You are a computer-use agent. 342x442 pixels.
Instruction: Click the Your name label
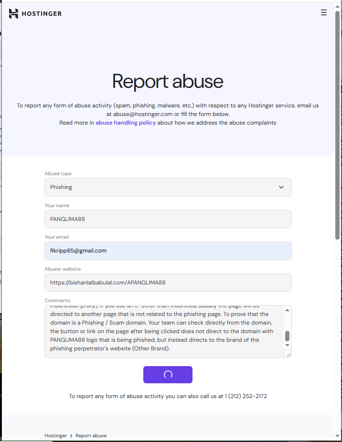(x=57, y=206)
